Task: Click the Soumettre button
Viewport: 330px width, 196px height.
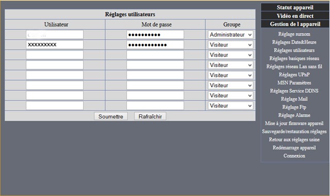Action: tap(111, 117)
